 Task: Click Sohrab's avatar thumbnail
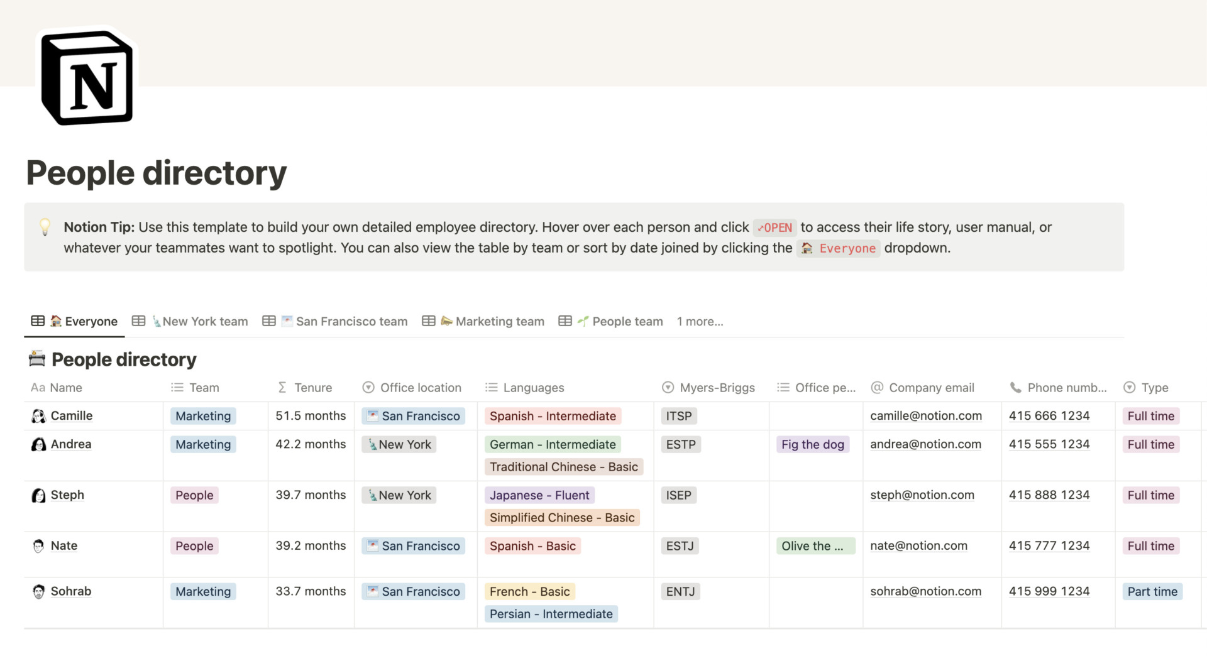point(38,591)
